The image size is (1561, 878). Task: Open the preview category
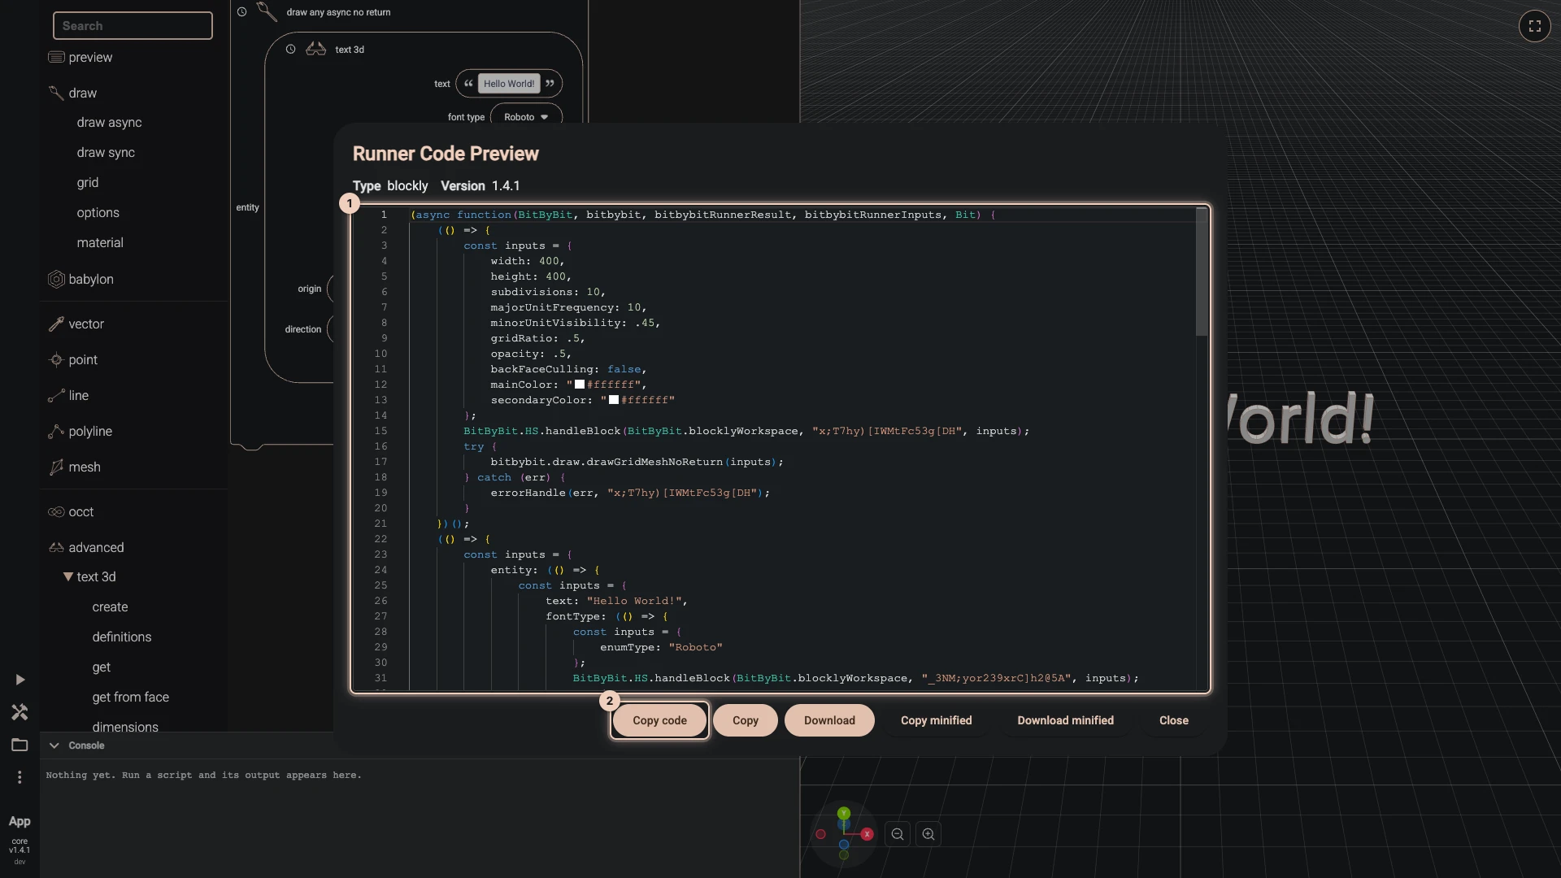(90, 58)
